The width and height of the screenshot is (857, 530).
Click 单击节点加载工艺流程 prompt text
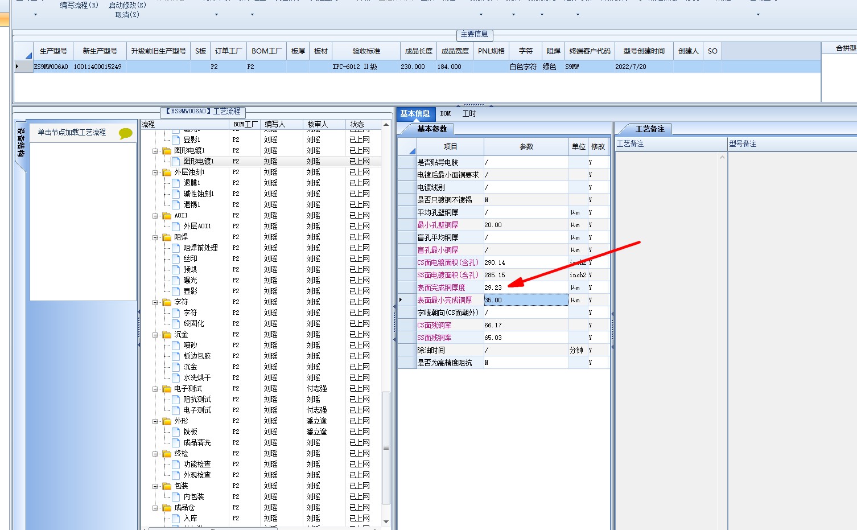[x=72, y=132]
